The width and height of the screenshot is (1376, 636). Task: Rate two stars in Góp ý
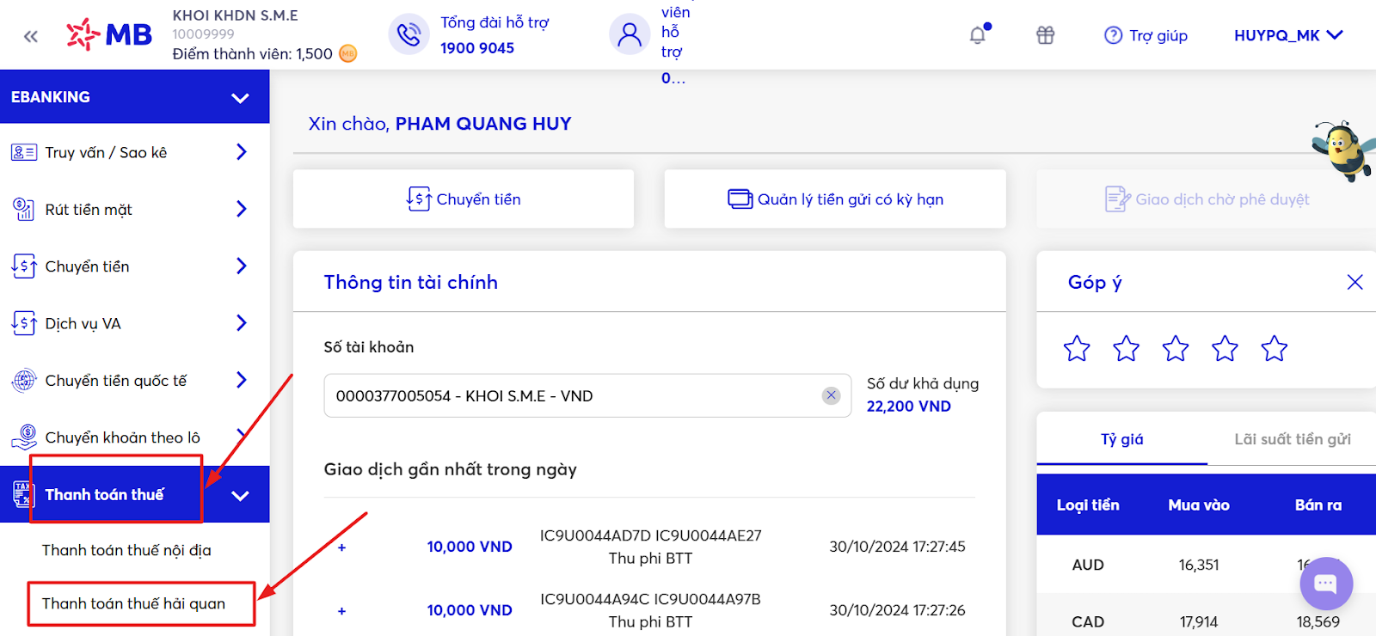click(x=1126, y=348)
